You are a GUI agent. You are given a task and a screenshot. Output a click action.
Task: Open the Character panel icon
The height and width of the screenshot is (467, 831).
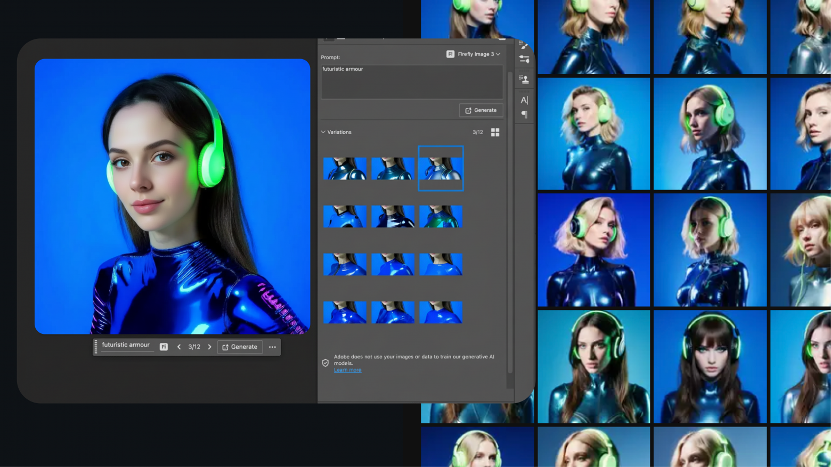coord(524,100)
